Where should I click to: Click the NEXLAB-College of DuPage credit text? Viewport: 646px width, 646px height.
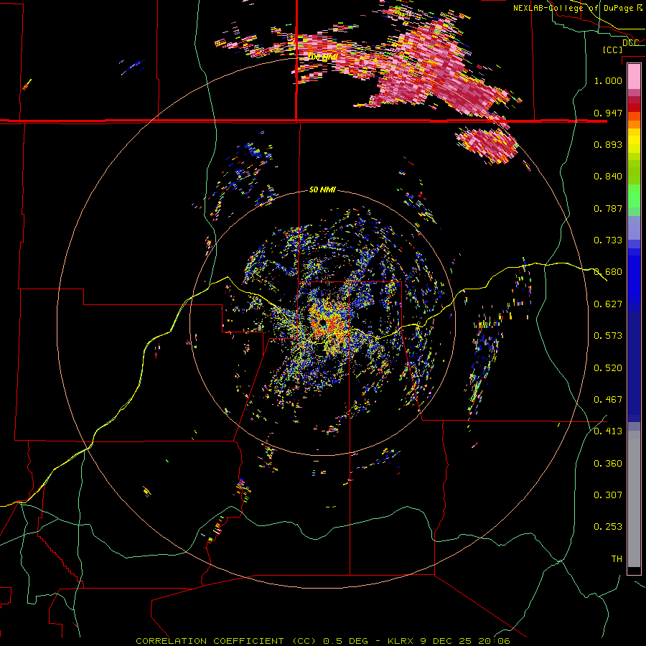point(574,8)
